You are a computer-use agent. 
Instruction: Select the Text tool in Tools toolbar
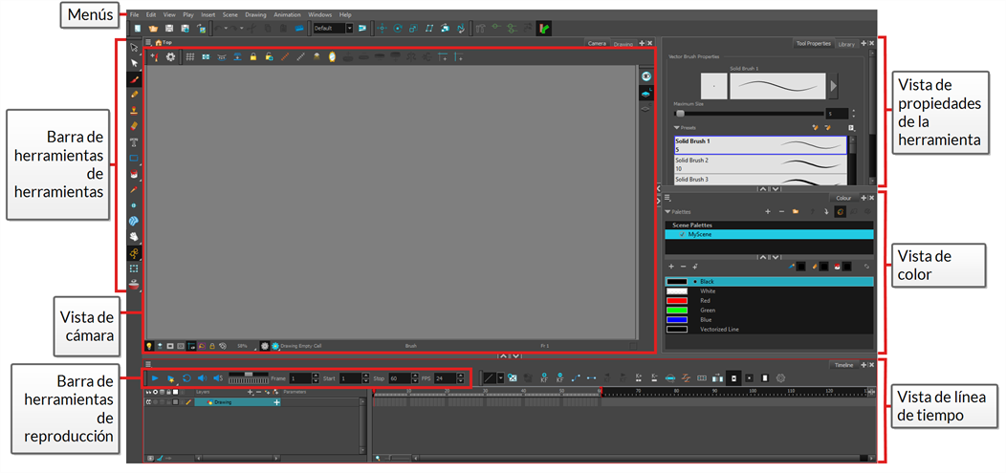pyautogui.click(x=134, y=141)
